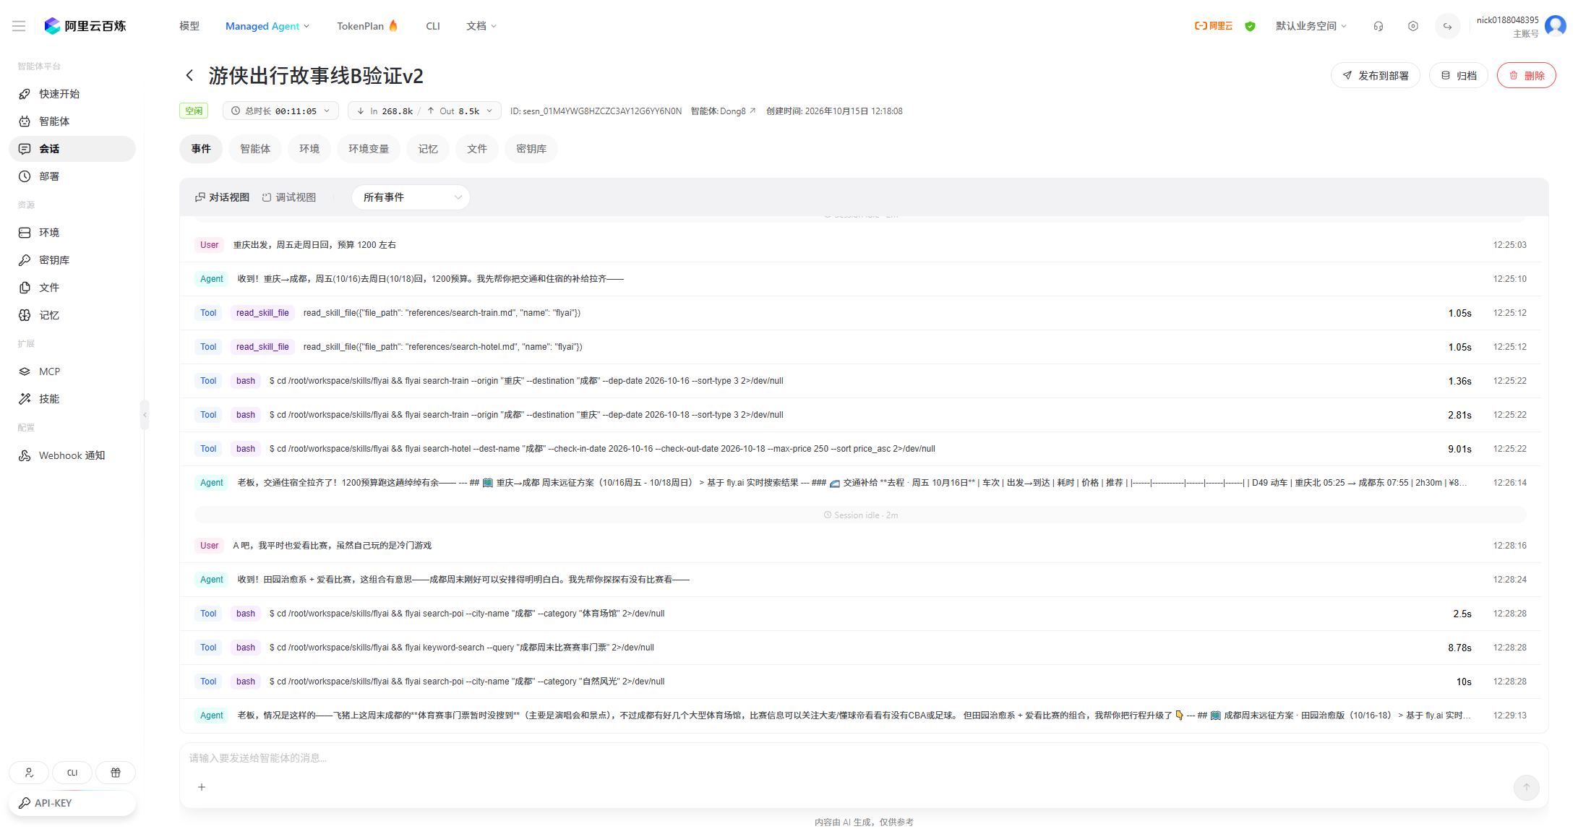Open the API-KEY button
Screen dimensions: 1591x829
click(72, 803)
